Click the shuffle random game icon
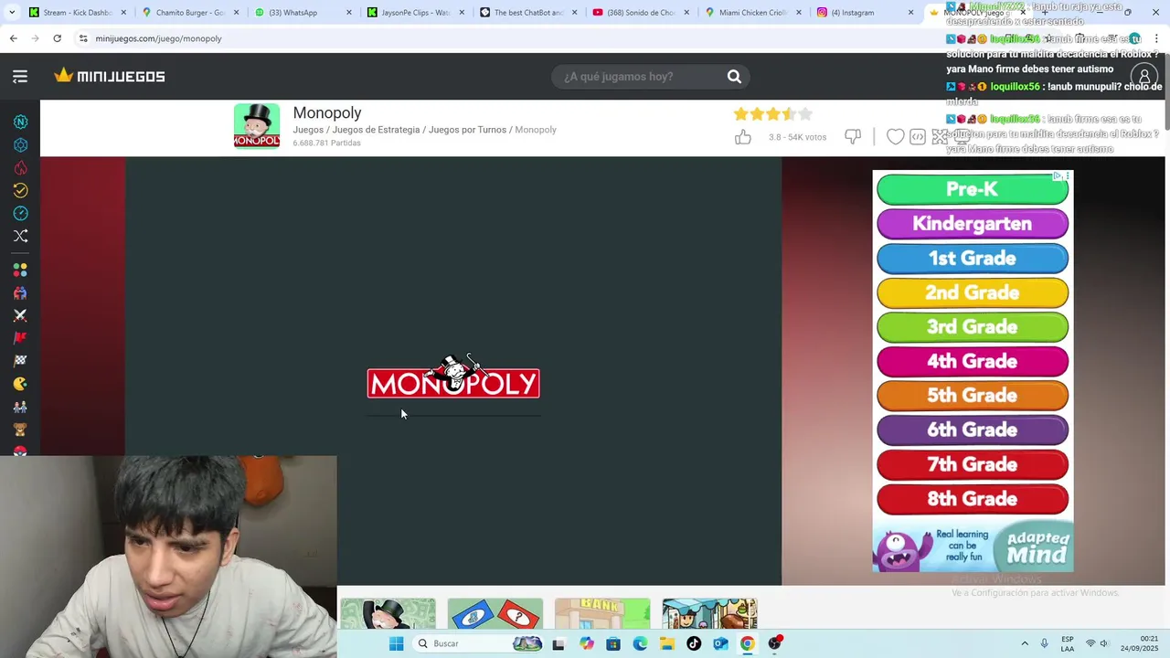The height and width of the screenshot is (658, 1170). pos(20,236)
